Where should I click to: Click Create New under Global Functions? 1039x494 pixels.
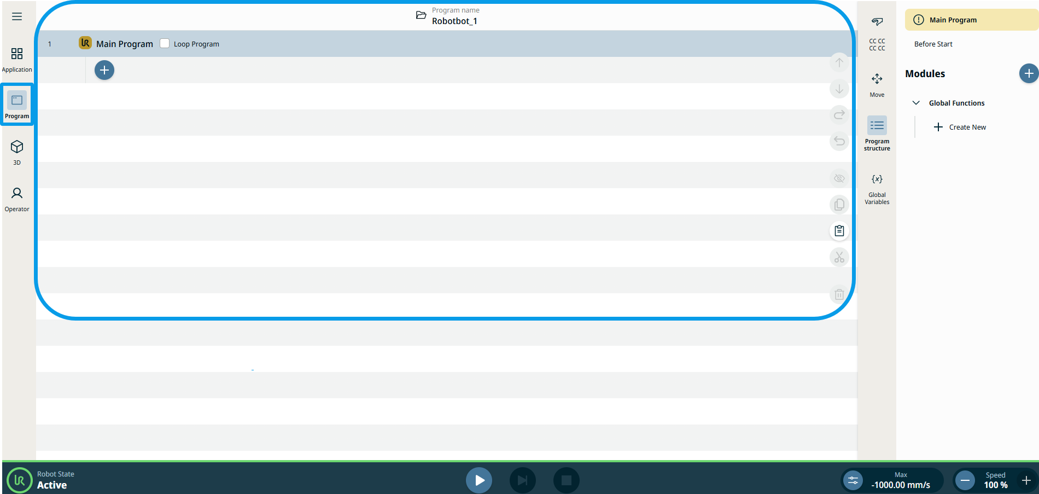(960, 127)
